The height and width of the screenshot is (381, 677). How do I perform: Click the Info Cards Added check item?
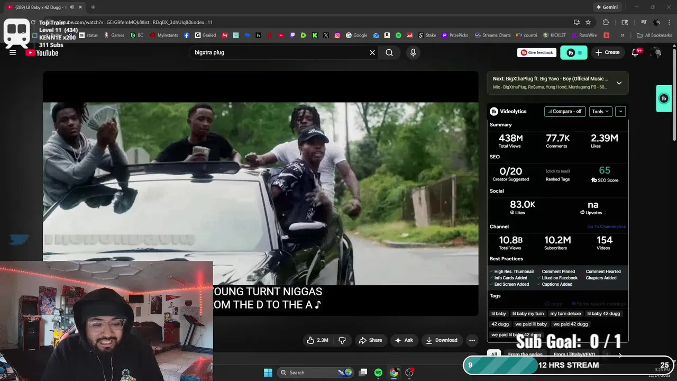coord(508,278)
